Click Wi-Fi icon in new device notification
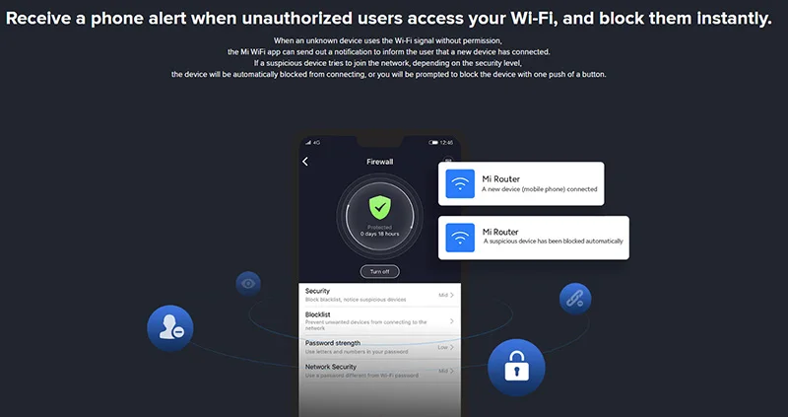 coord(460,183)
